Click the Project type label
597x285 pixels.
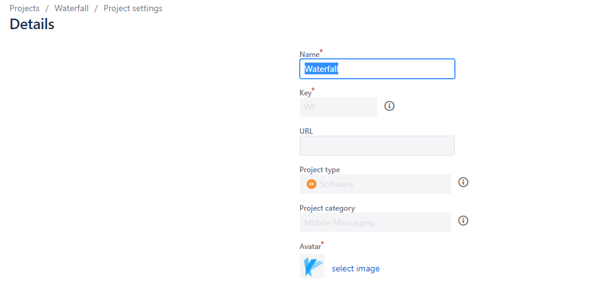tap(320, 170)
